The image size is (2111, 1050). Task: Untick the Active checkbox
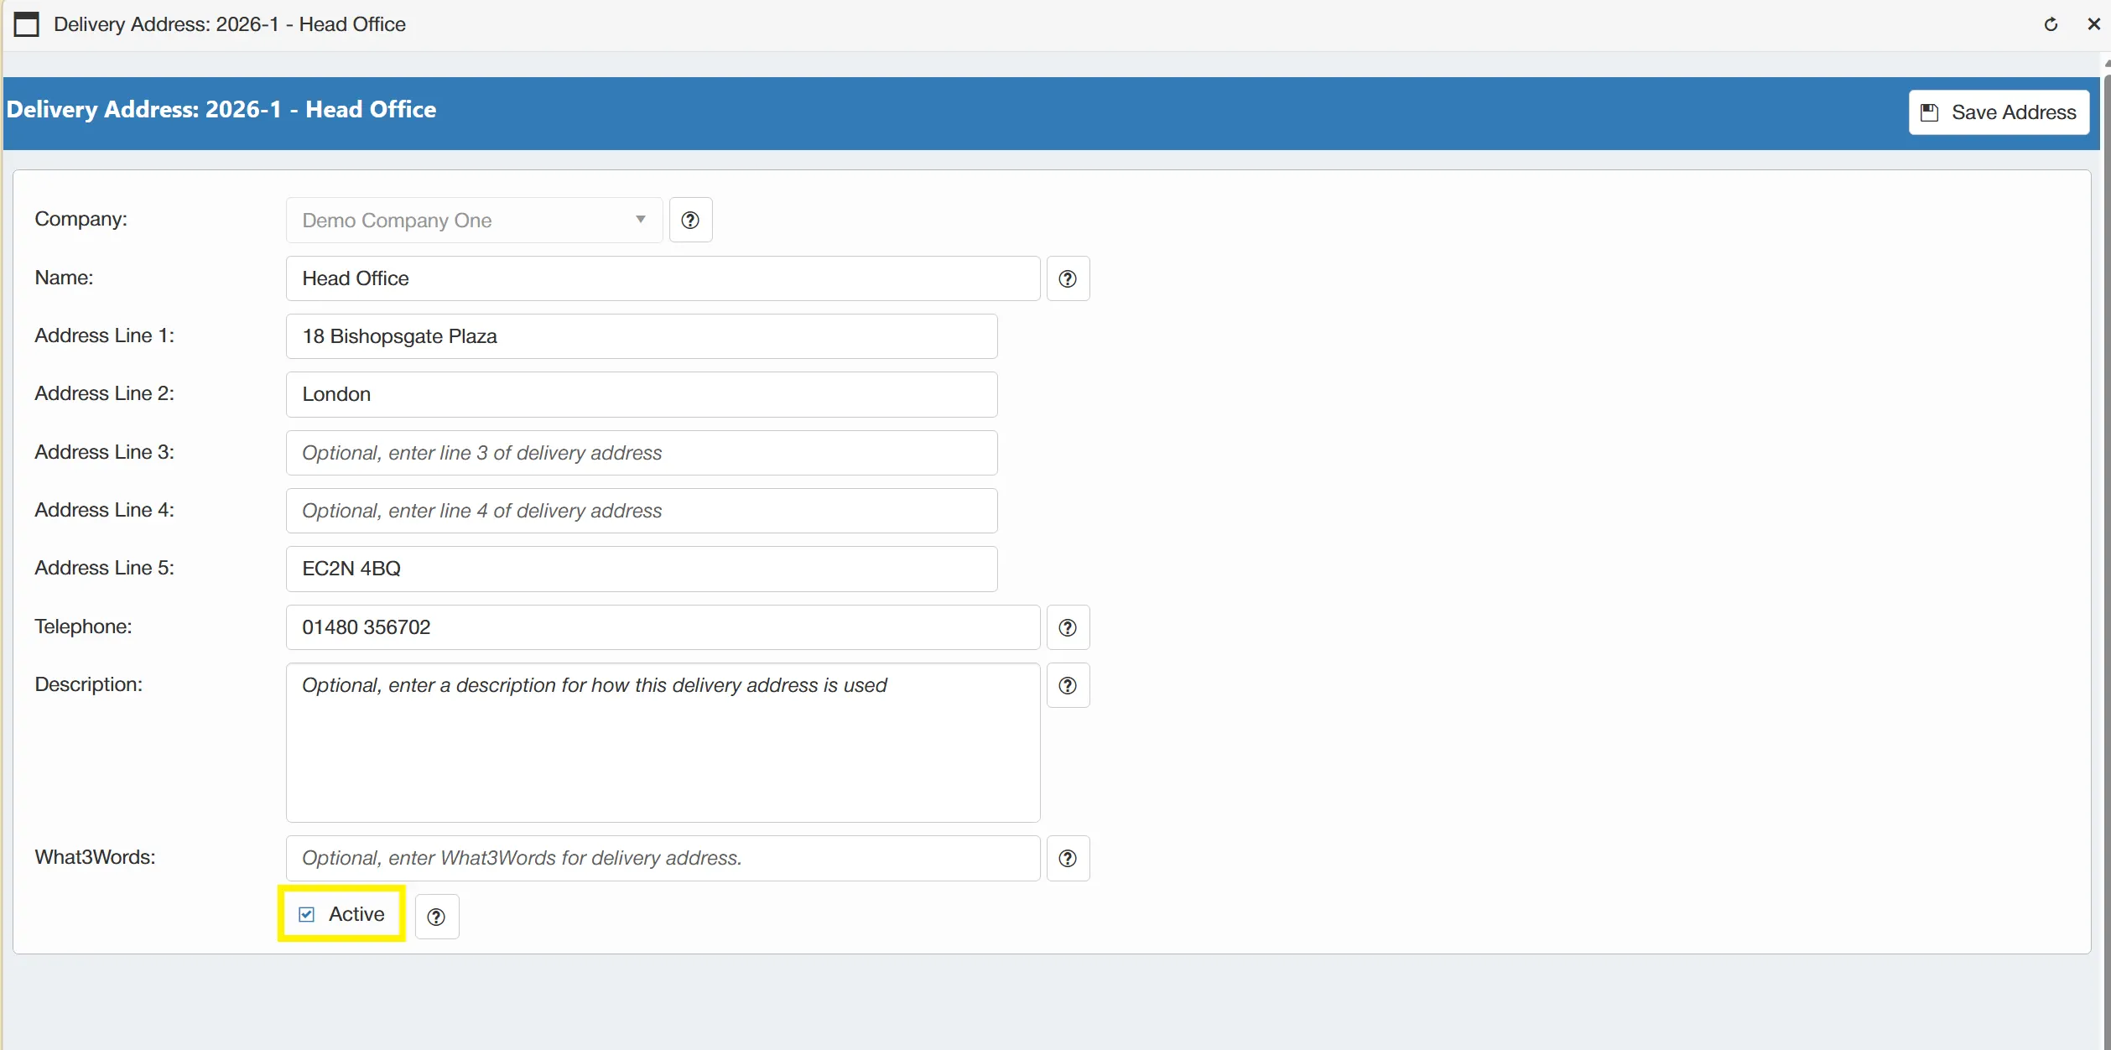(307, 914)
